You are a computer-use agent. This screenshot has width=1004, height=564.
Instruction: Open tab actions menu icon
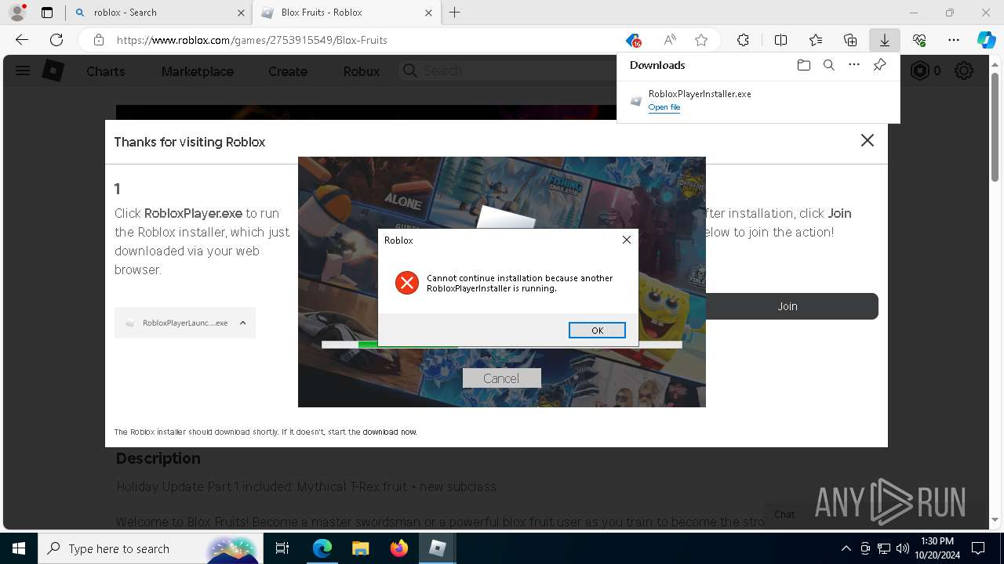(x=47, y=13)
